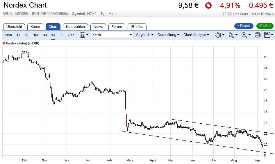Click the current price 9,58 €
This screenshot has width=275, height=164.
tap(188, 6)
